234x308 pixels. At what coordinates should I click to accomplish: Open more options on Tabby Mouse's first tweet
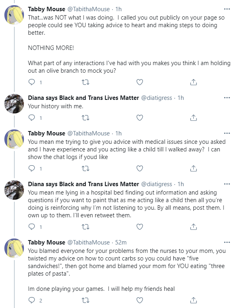click(x=227, y=9)
